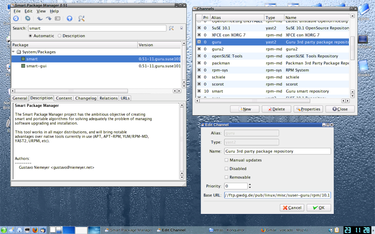The height and width of the screenshot is (234, 375).
Task: Open the Help menu
Action: tap(54, 11)
